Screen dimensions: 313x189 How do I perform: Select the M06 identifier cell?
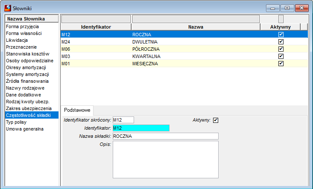pos(96,49)
